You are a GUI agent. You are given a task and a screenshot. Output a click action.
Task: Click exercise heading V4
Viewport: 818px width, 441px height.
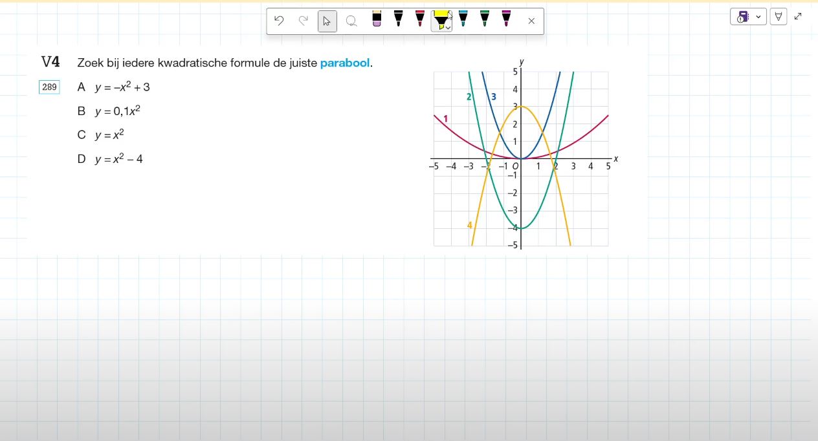(50, 62)
